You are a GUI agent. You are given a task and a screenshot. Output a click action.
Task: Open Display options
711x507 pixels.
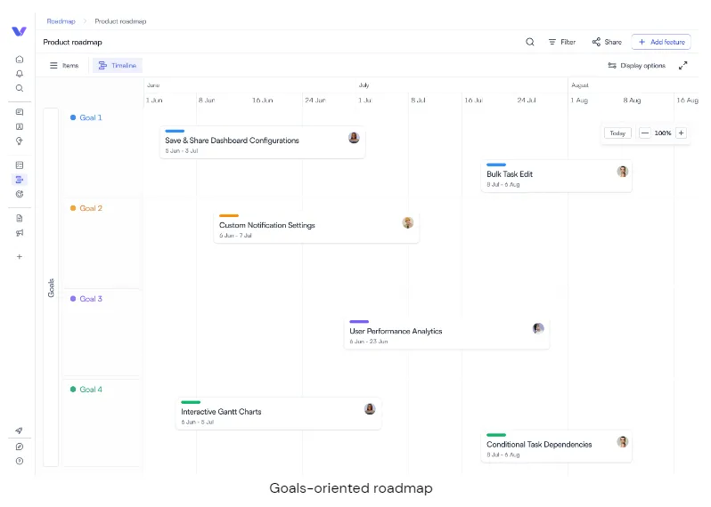tap(637, 66)
